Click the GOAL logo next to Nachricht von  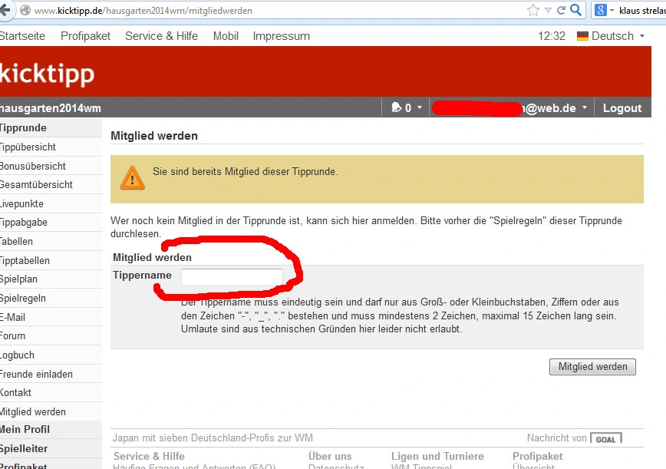[605, 439]
